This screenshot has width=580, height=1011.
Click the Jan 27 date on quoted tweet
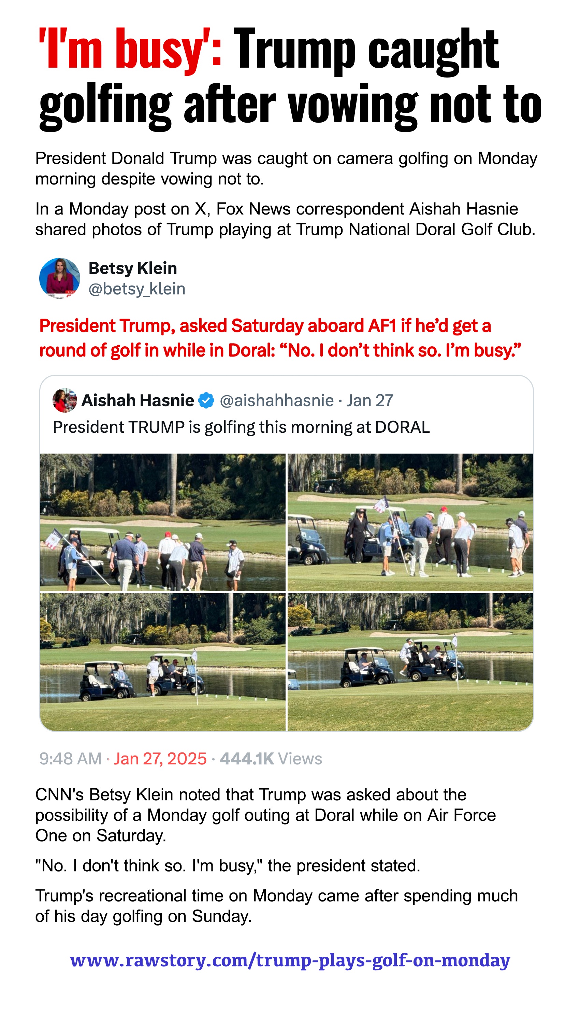(370, 401)
